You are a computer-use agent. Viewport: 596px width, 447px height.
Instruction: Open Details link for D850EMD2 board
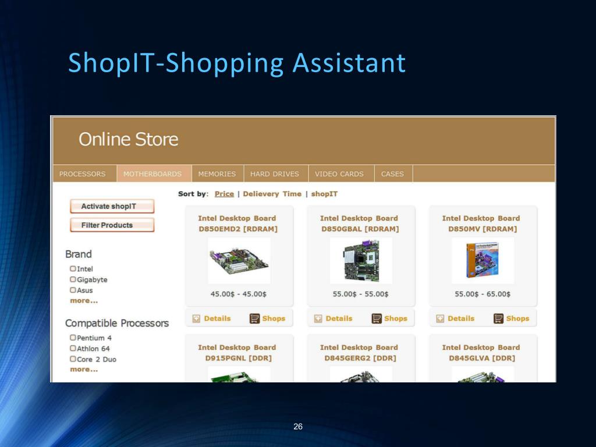point(218,318)
